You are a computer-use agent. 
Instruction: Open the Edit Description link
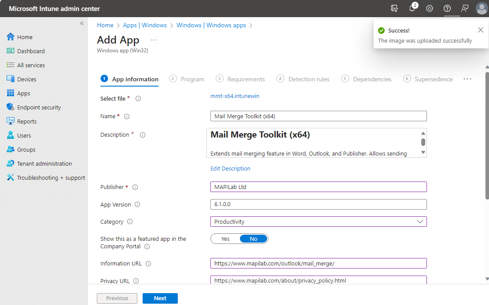[230, 169]
